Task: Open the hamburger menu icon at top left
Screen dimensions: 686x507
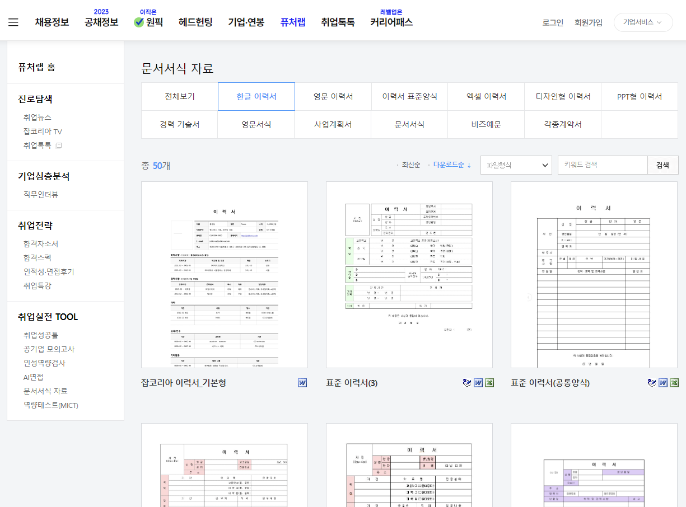Action: 13,22
